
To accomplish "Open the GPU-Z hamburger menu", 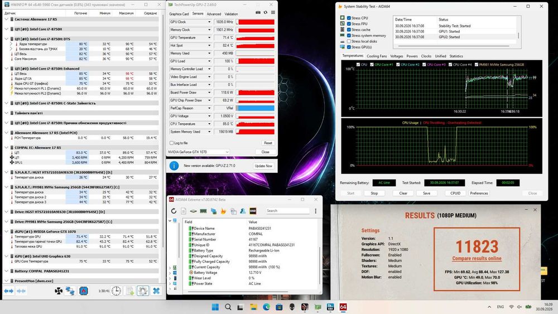I will click(x=273, y=12).
